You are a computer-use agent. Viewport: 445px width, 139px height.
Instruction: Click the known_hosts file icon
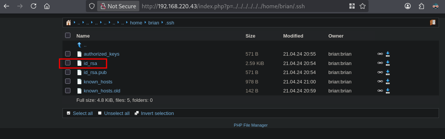[x=79, y=82]
